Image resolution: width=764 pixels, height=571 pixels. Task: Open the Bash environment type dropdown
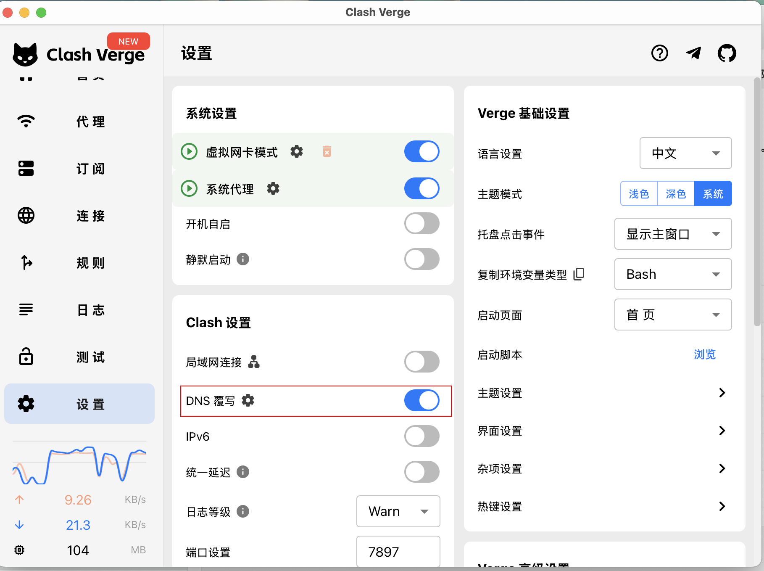pyautogui.click(x=673, y=274)
